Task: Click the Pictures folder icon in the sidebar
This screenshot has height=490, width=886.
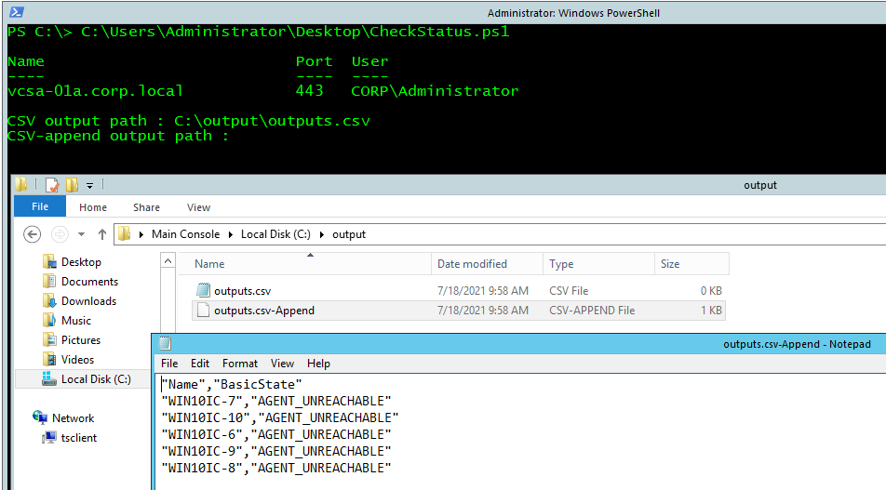Action: (x=49, y=340)
